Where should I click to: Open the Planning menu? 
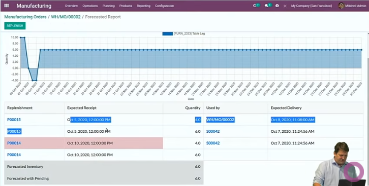(108, 6)
